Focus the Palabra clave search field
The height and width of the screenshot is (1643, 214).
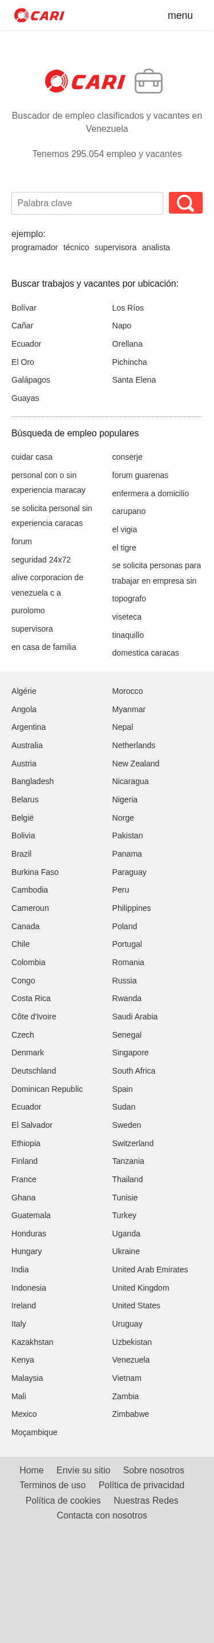click(87, 203)
